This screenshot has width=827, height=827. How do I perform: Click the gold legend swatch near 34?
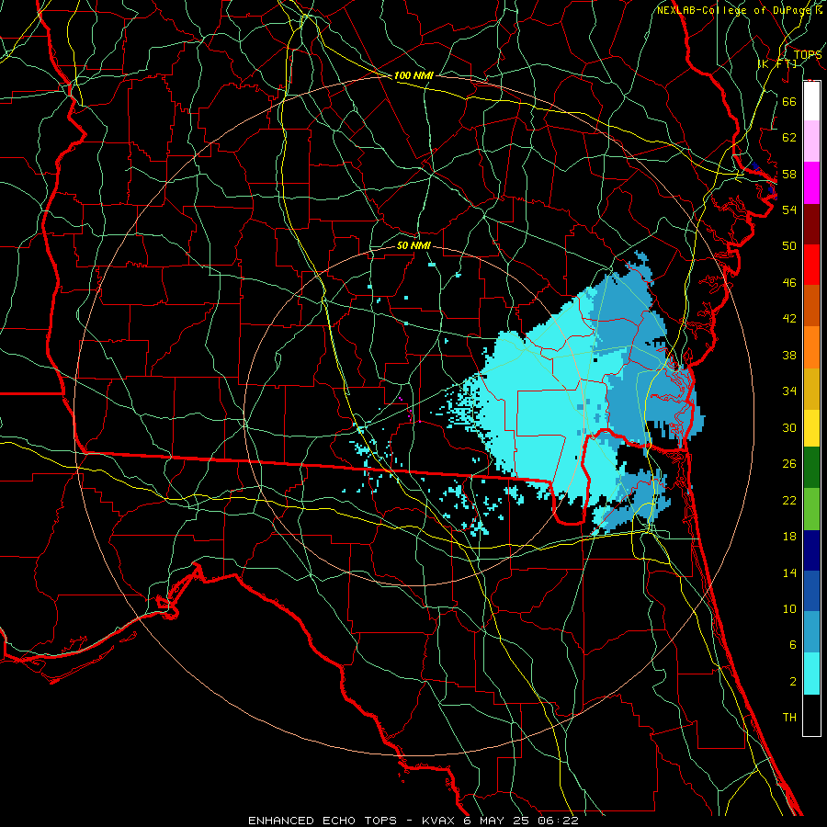(x=811, y=389)
